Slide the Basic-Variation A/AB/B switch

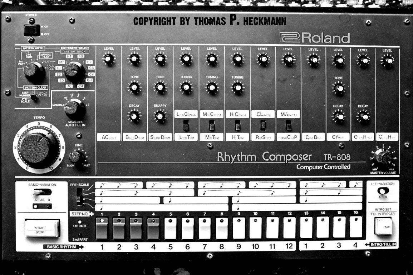[x=42, y=192]
